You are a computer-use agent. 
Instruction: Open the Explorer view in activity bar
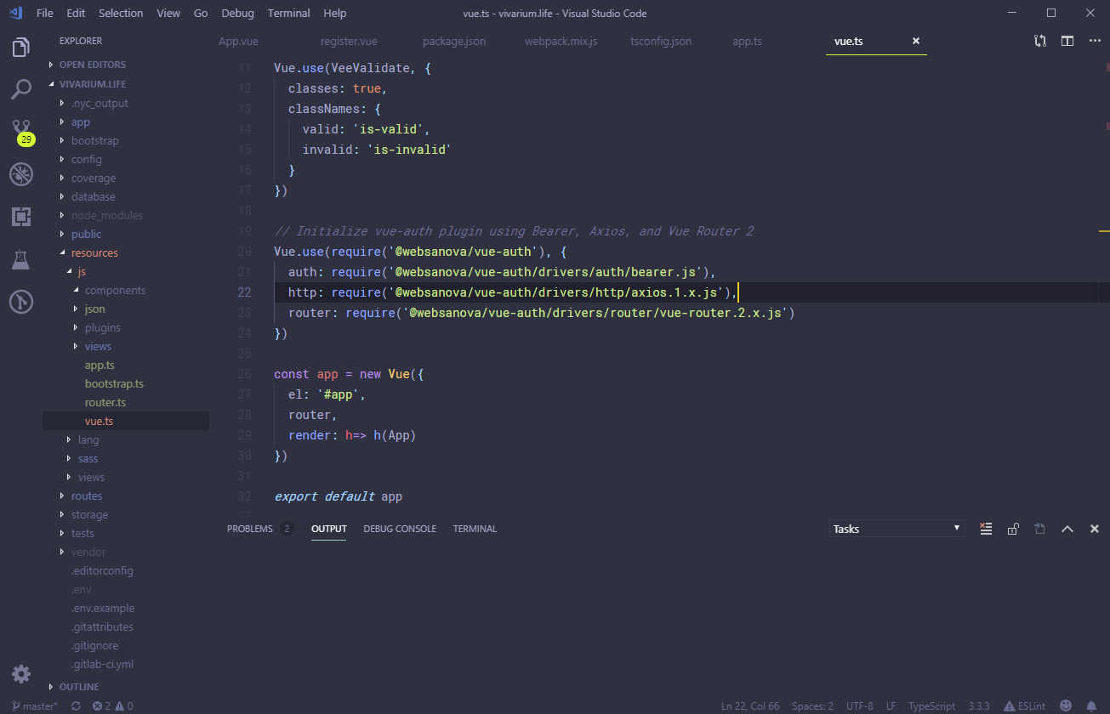coord(21,48)
